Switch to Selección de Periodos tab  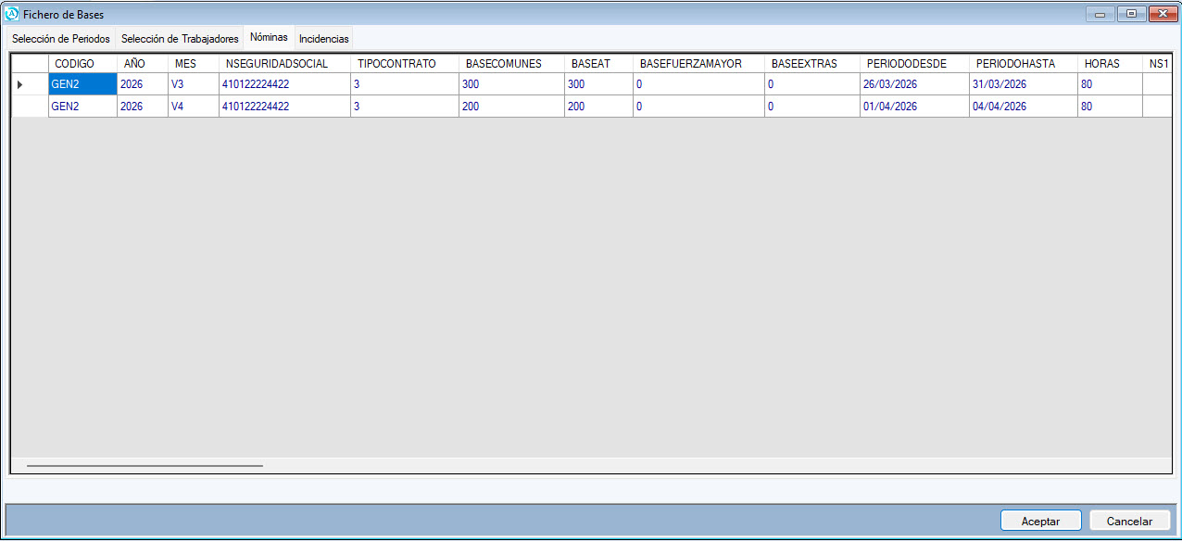[61, 39]
